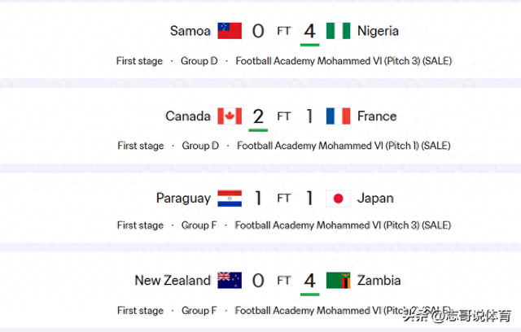Click FT status of Paraguay–Japan match
The height and width of the screenshot is (332, 521).
click(x=283, y=198)
